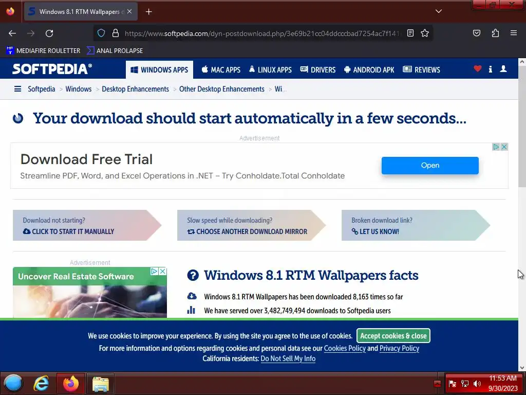Go to Desktop Enhancements breadcrumb
This screenshot has width=526, height=395.
pyautogui.click(x=135, y=89)
